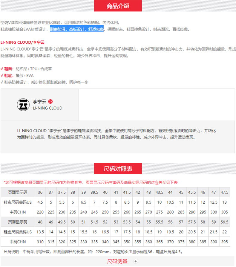Image resolution: width=236 pixels, height=267 pixels.
Task: Click the first line 空袭V减震回弹高帮篮球专业比赛鞋
Action: pyautogui.click(x=61, y=22)
